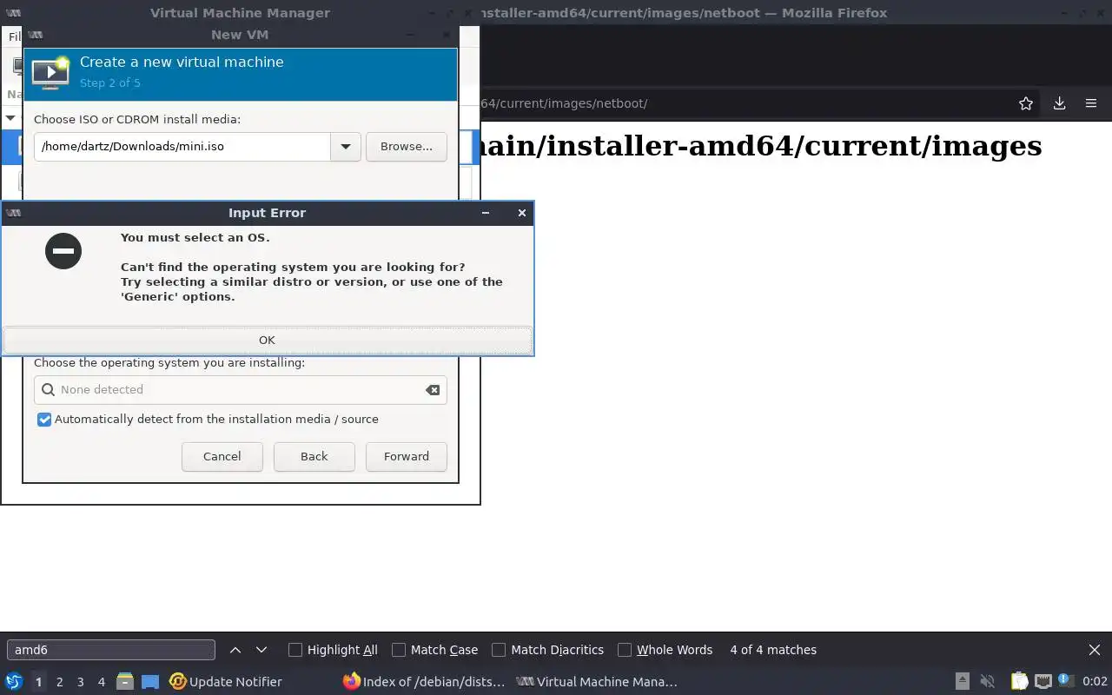
Task: Click the clock showing 0:02
Action: (x=1095, y=682)
